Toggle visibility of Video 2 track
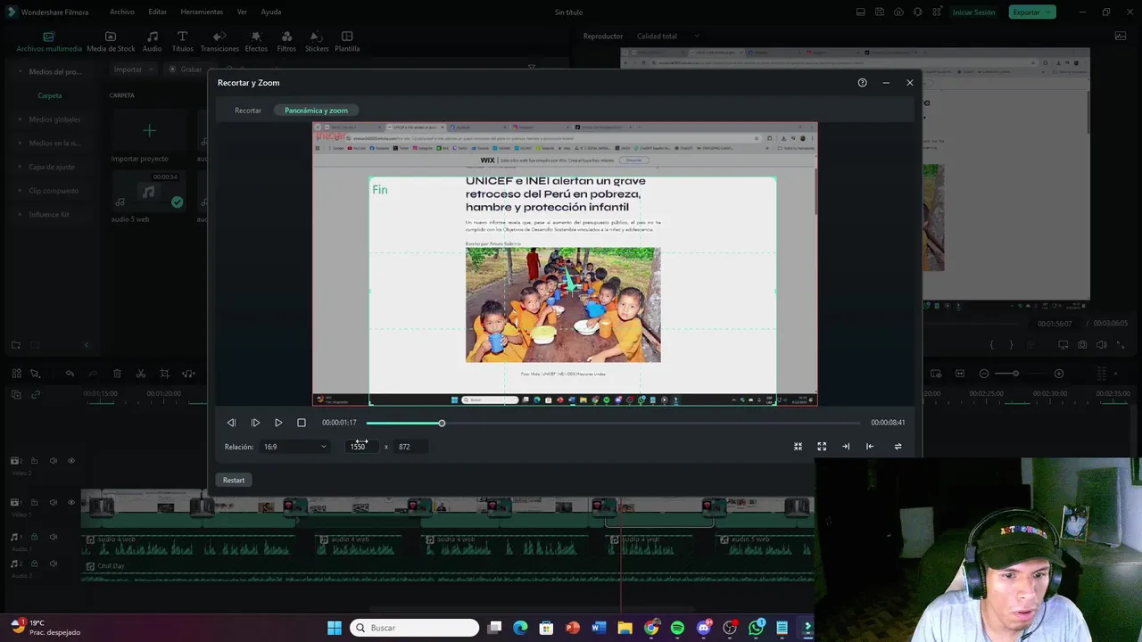Viewport: 1142px width, 642px height. (x=71, y=461)
